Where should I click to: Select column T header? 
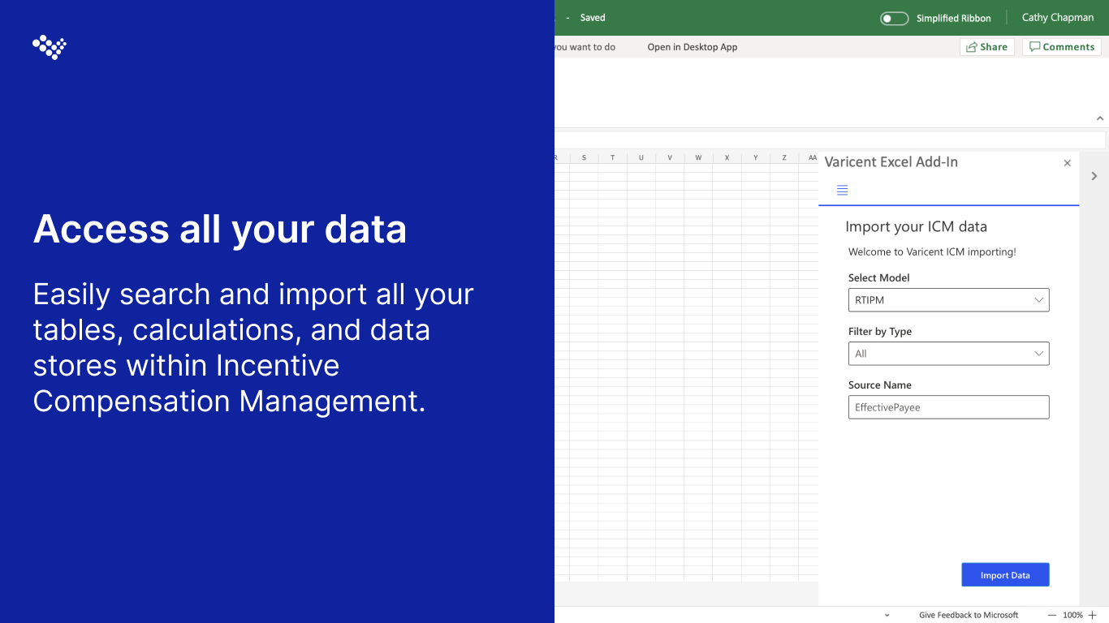point(612,157)
